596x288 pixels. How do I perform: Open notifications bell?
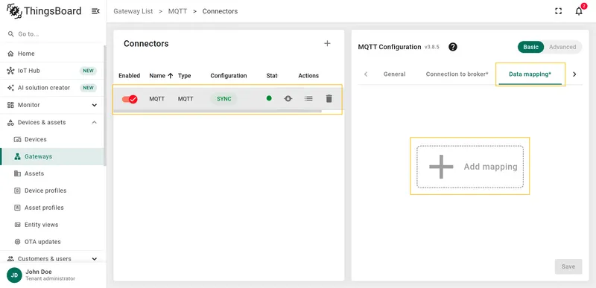579,11
